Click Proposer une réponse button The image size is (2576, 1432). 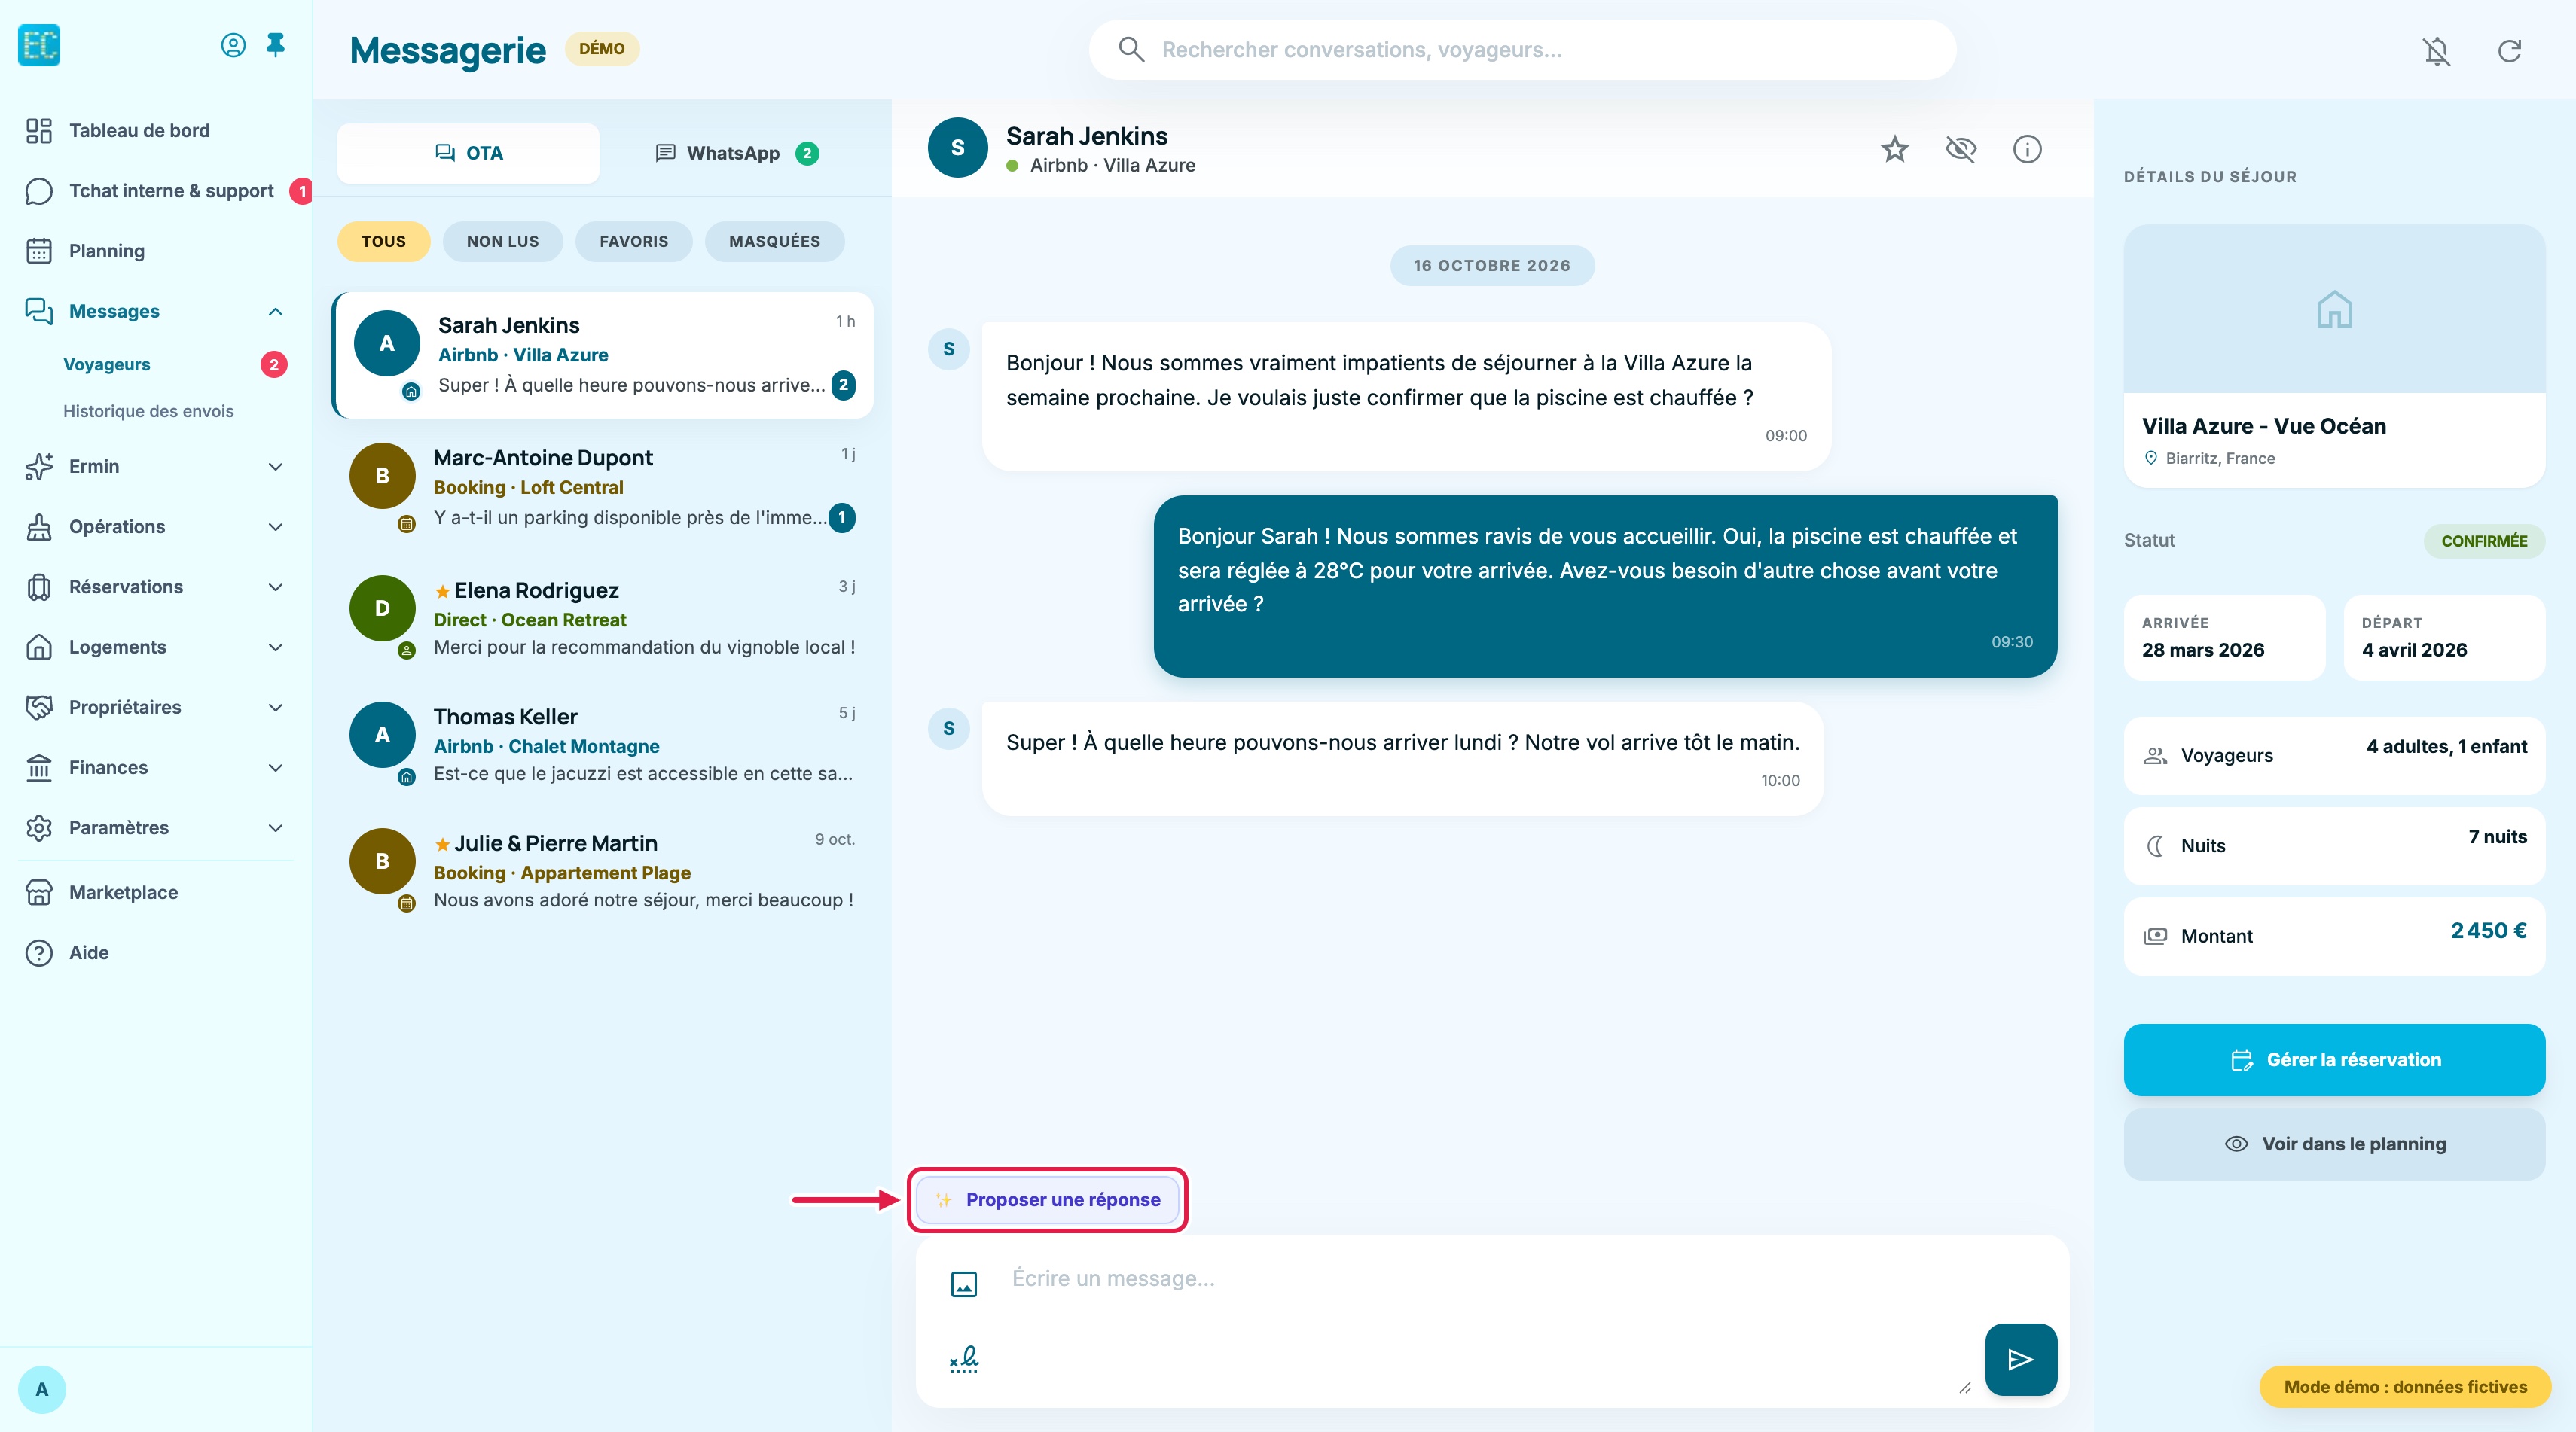click(x=1048, y=1199)
